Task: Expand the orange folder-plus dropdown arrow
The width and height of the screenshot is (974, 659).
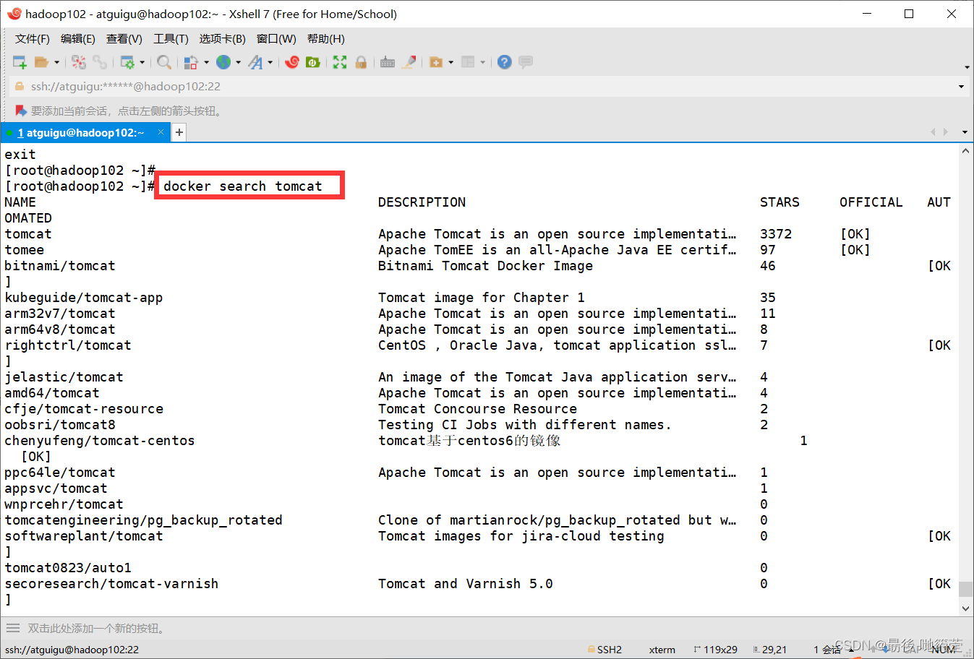Action: click(450, 62)
